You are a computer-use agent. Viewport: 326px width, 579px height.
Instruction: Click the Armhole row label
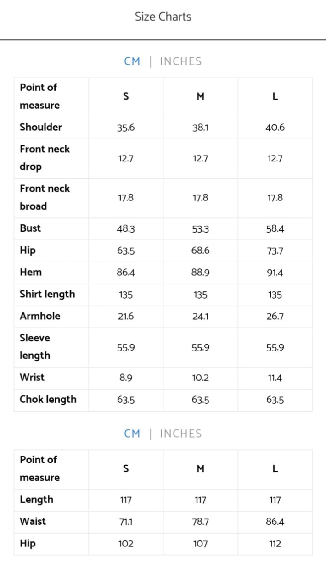[x=40, y=317]
